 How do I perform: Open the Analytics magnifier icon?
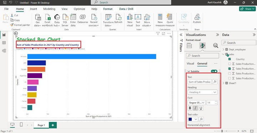[x=216, y=46]
